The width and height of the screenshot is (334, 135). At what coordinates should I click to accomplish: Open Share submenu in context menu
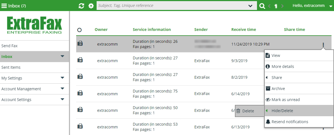[299, 78]
